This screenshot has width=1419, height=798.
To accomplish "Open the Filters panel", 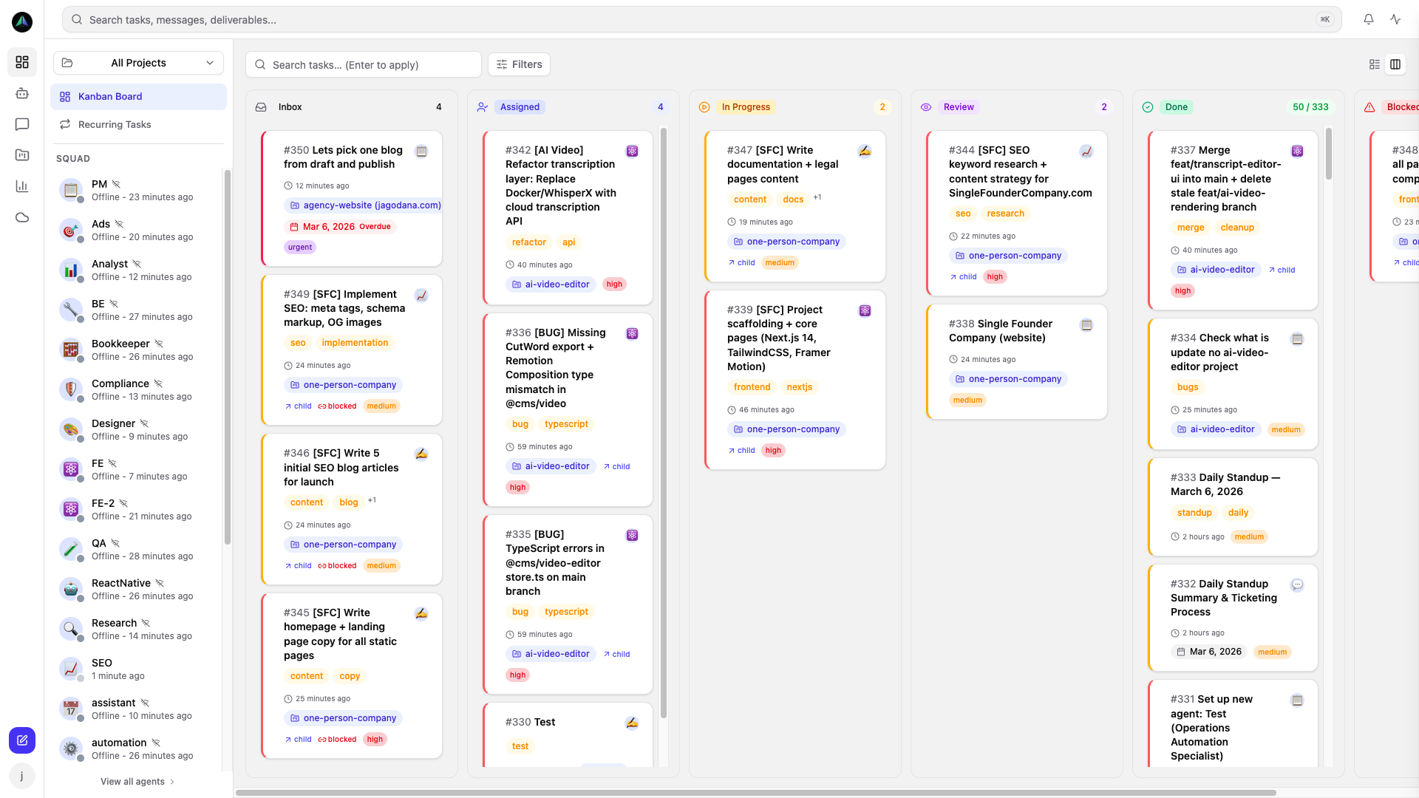I will click(x=519, y=64).
